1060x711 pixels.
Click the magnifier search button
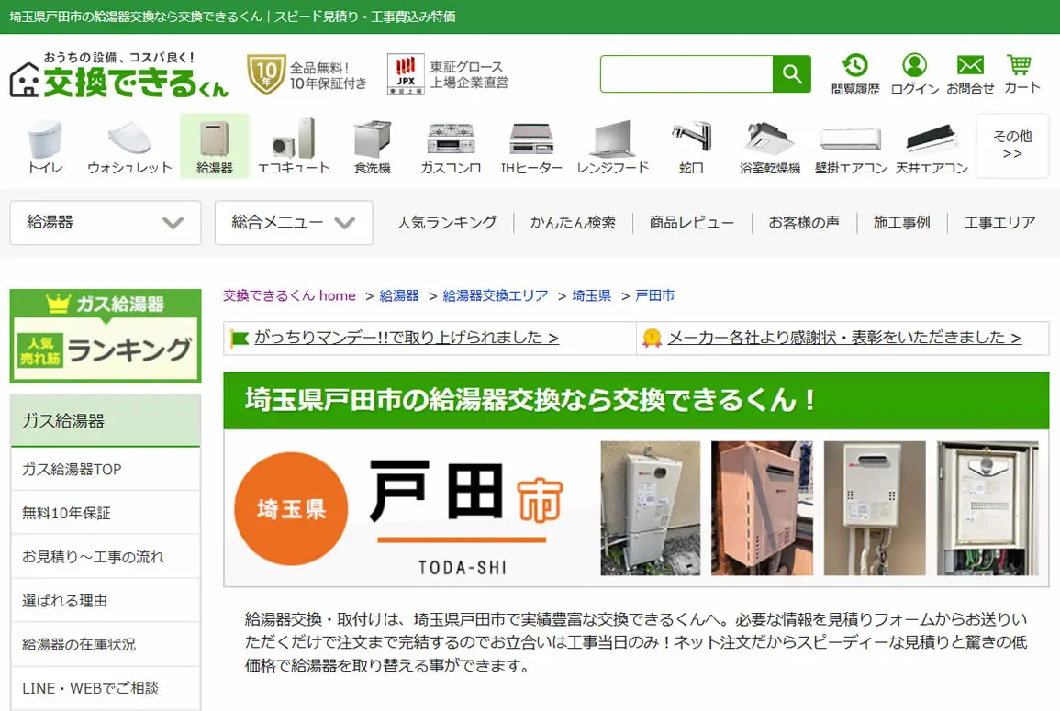coord(792,73)
